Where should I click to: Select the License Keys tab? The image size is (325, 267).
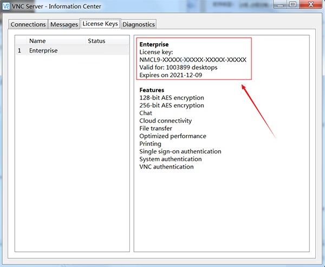tap(100, 24)
